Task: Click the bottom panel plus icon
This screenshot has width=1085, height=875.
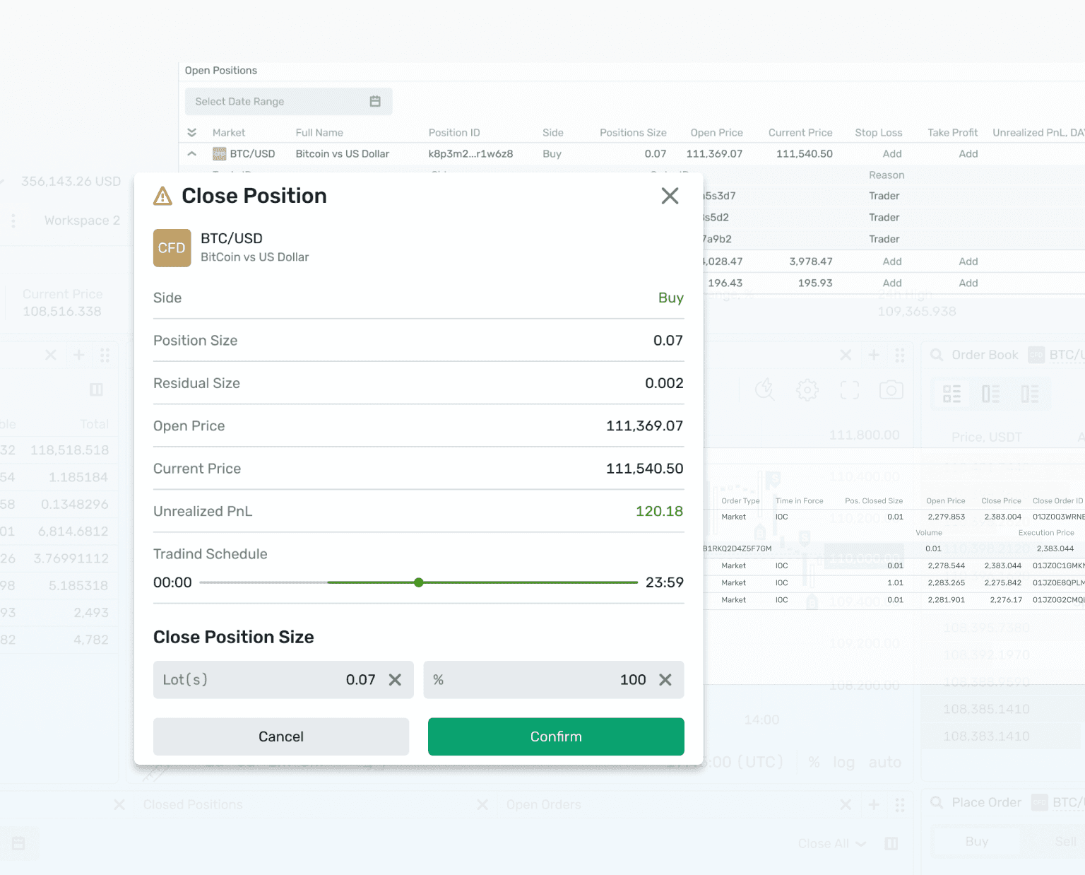Action: 874,804
